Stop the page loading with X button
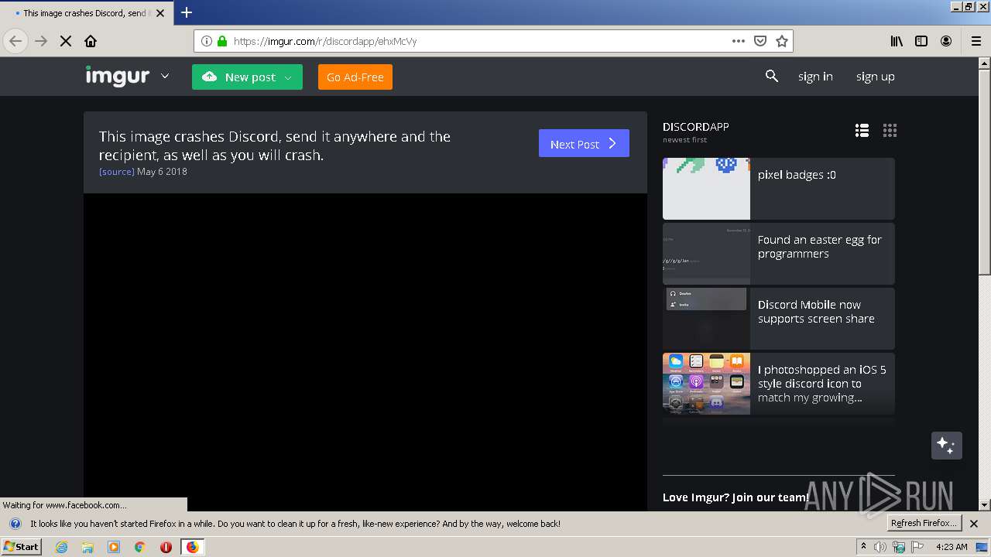This screenshot has width=991, height=557. [66, 41]
